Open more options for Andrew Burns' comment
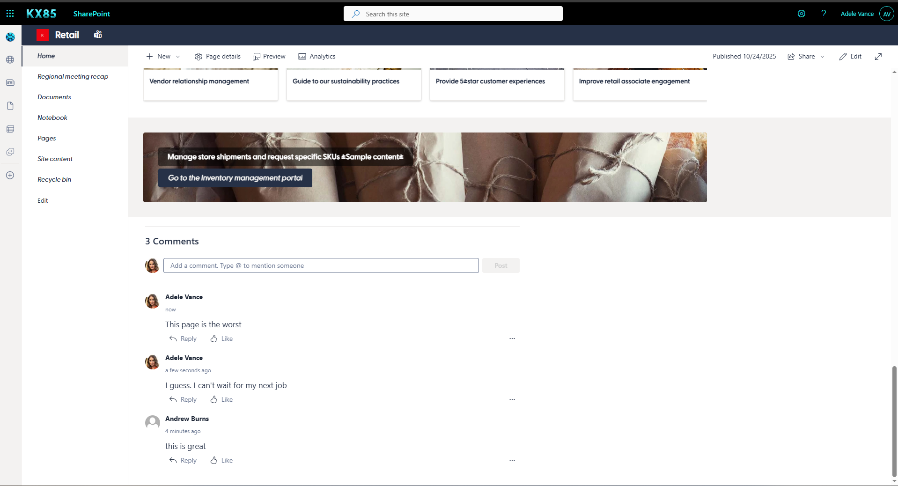This screenshot has height=486, width=898. (512, 460)
